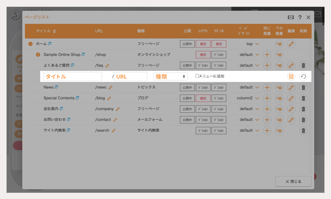Click the メールフォーム type cell
Viewport: 331px width, 199px height.
(150, 119)
